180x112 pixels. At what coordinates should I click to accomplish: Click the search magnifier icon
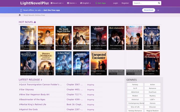coord(159,3)
